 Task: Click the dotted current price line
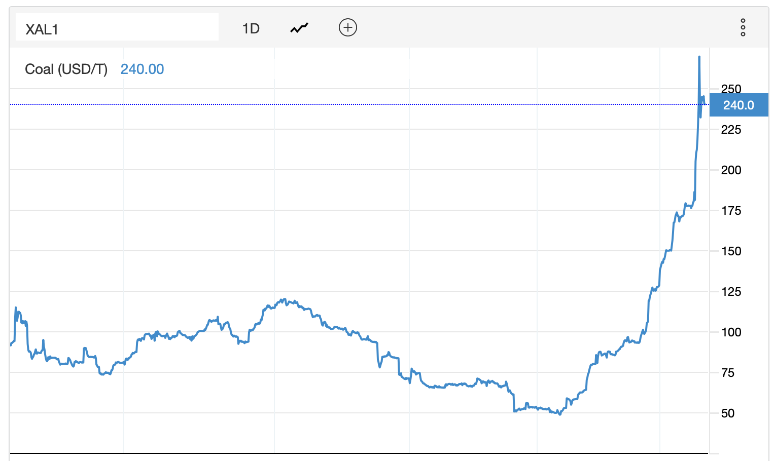(355, 104)
